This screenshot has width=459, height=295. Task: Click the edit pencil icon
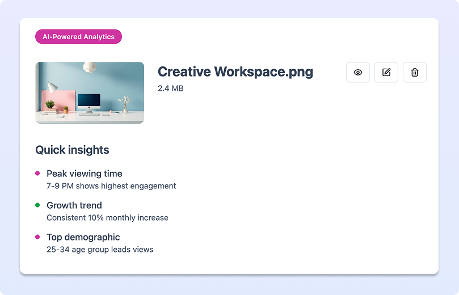(x=386, y=73)
